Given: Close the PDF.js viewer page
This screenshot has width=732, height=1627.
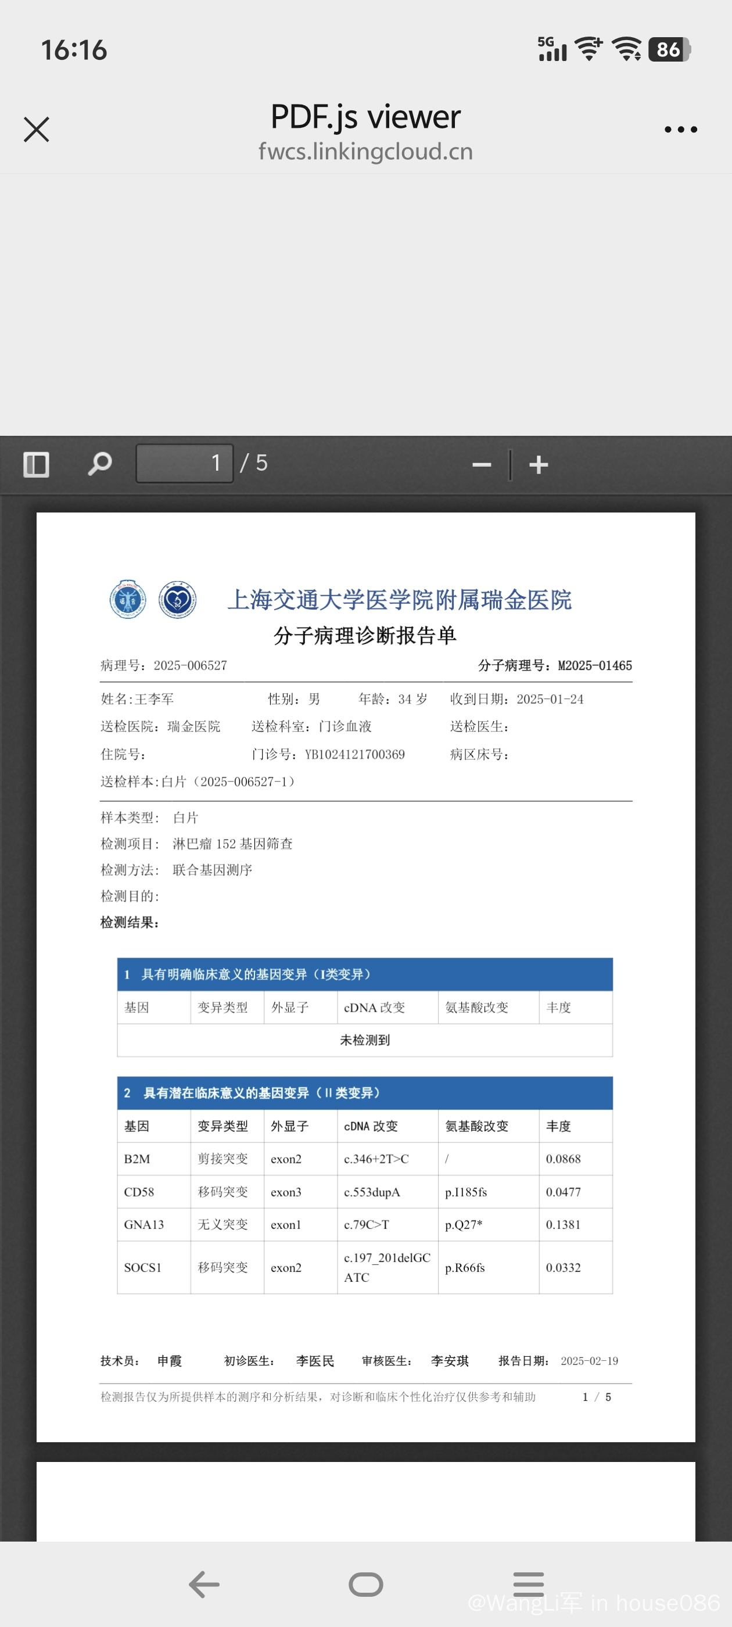Looking at the screenshot, I should coord(36,130).
